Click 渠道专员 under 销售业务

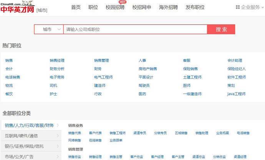coord(140,133)
